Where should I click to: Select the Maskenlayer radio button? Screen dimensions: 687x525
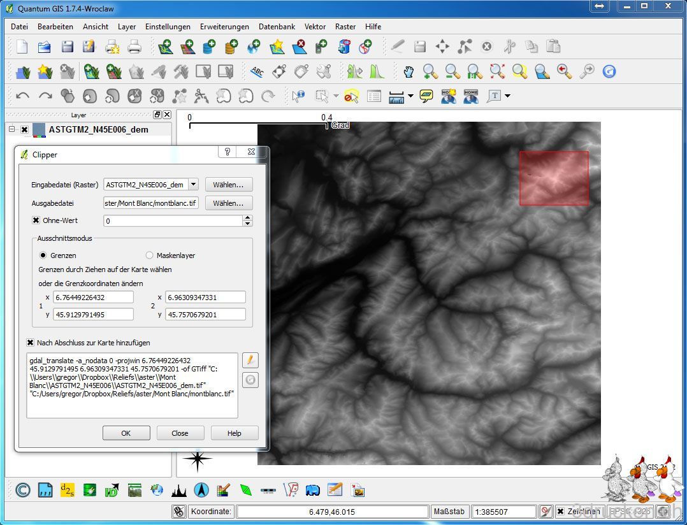point(149,255)
